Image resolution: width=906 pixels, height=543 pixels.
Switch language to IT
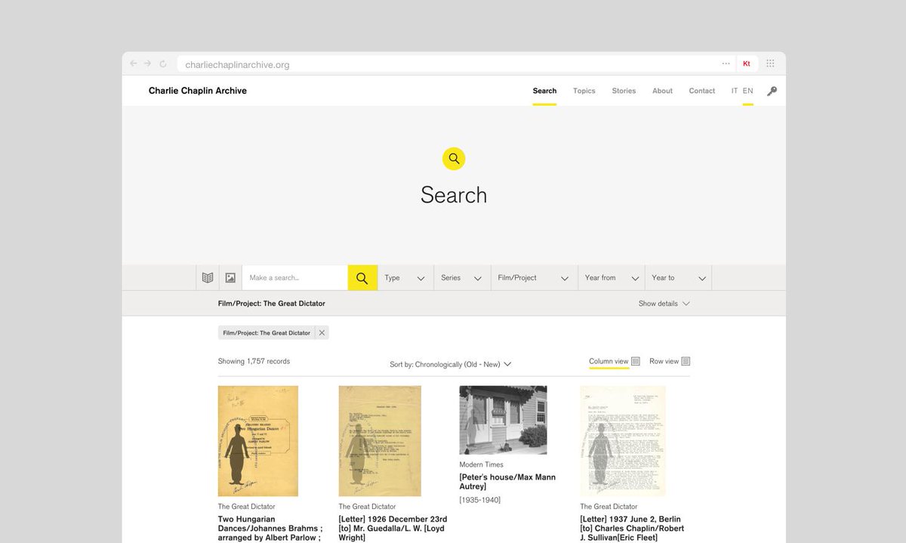(735, 91)
